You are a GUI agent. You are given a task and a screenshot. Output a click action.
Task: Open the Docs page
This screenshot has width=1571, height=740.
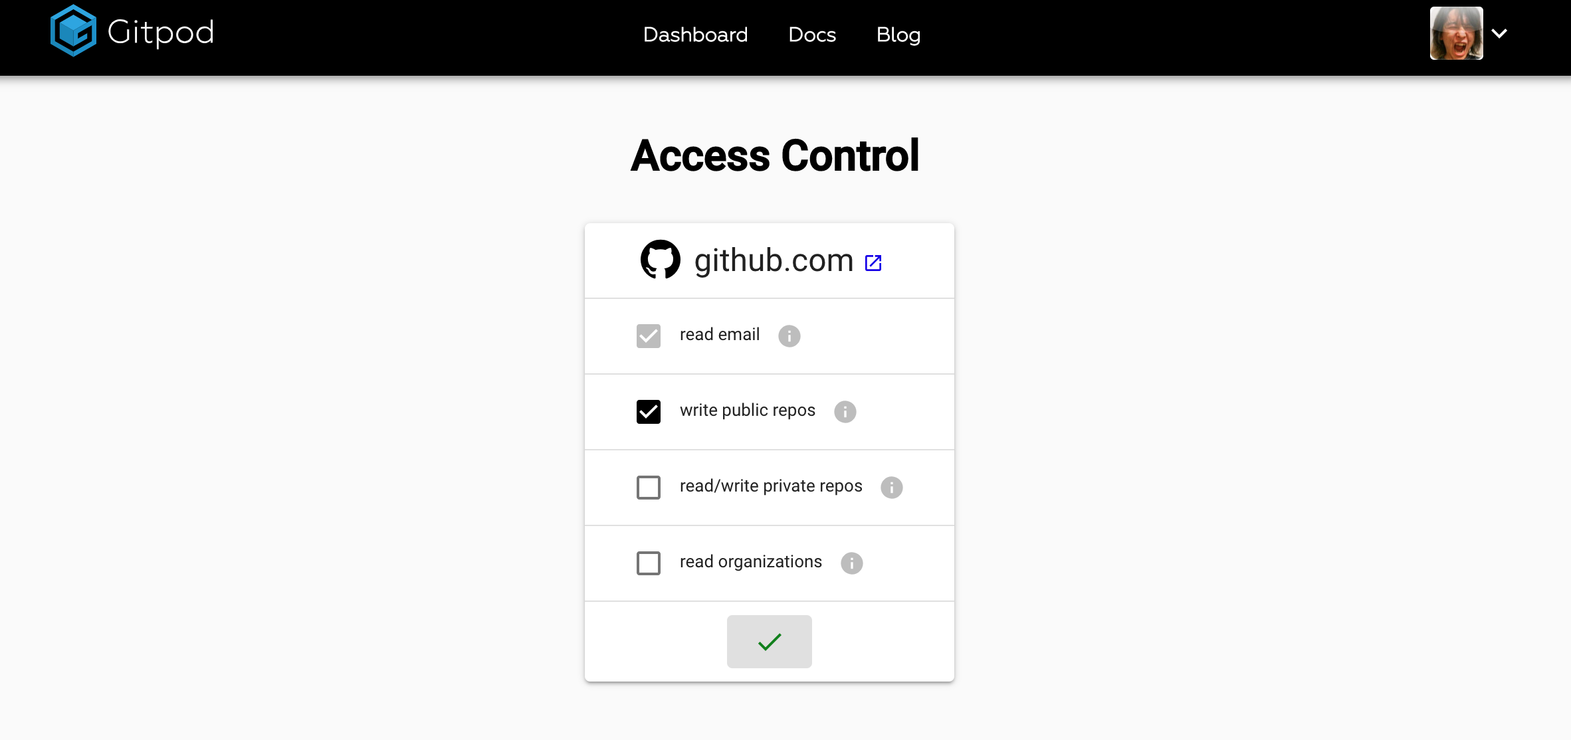click(811, 35)
